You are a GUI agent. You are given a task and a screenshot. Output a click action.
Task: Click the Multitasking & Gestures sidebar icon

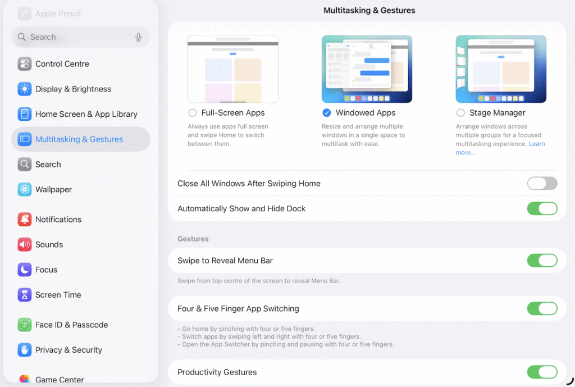click(25, 139)
